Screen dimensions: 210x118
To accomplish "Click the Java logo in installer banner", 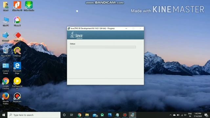I will point(76,35).
